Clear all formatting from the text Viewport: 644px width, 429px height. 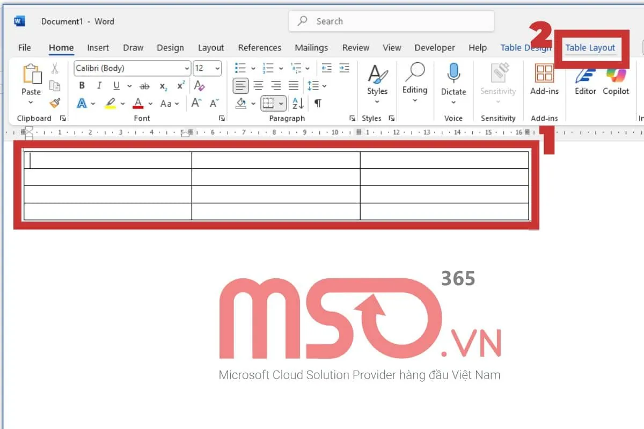[x=199, y=86]
